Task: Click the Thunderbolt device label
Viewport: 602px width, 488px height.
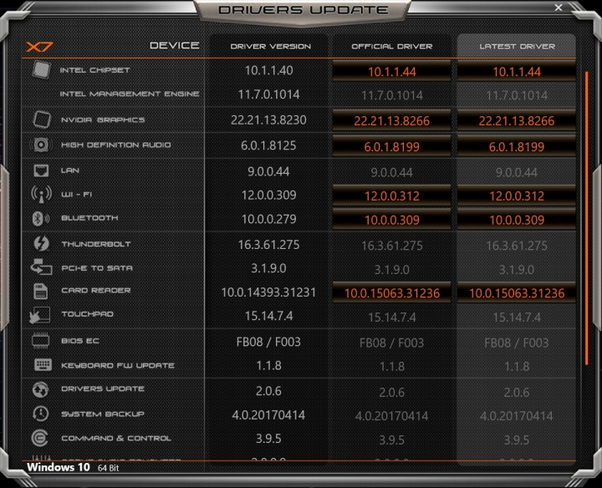Action: coord(96,244)
